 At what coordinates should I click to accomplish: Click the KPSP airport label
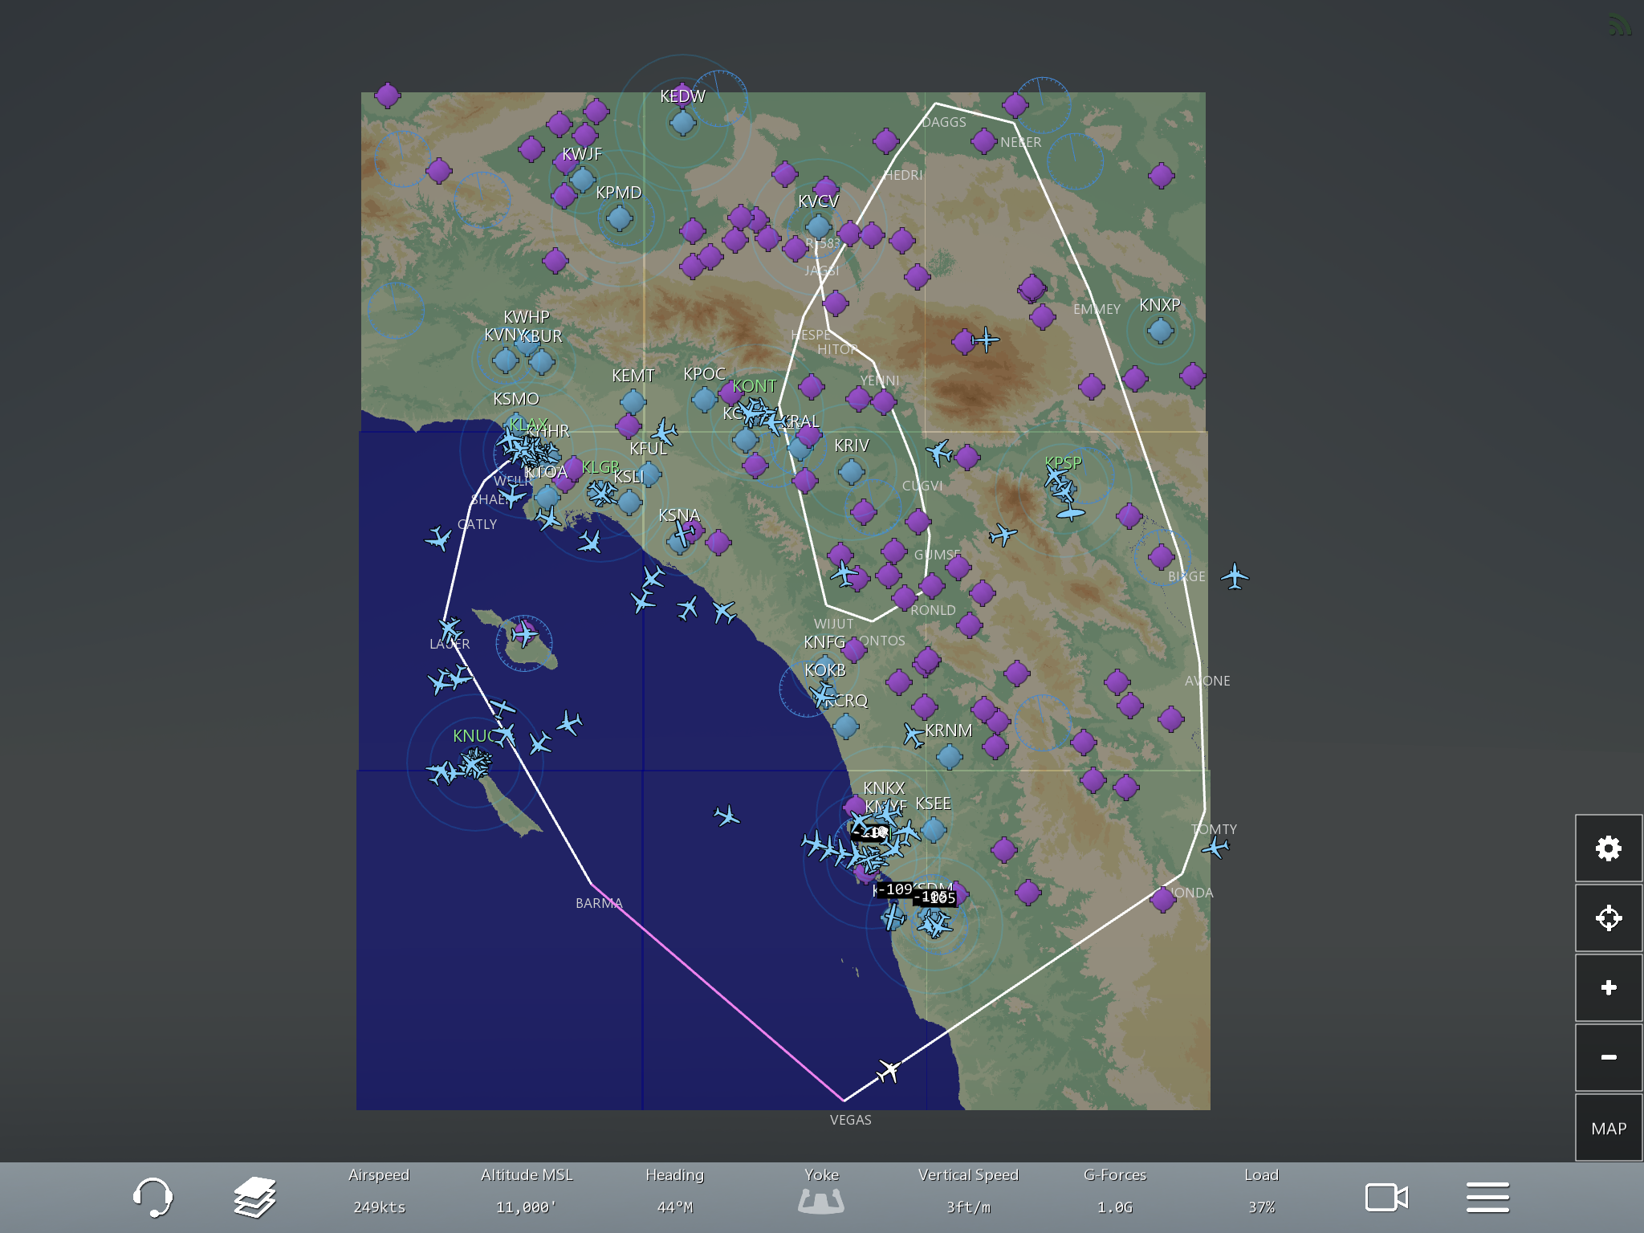1063,463
